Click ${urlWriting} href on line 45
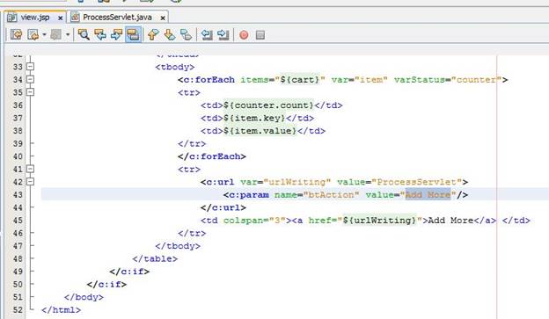The height and width of the screenshot is (319, 549). coord(379,221)
